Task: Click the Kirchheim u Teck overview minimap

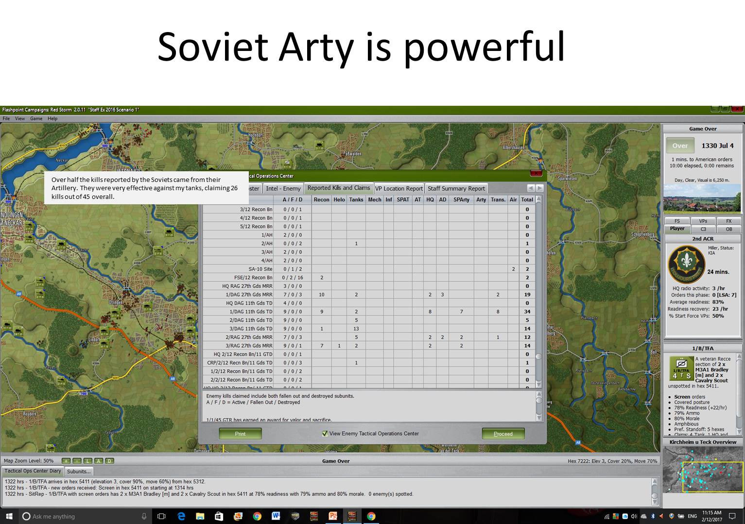Action: [x=703, y=470]
